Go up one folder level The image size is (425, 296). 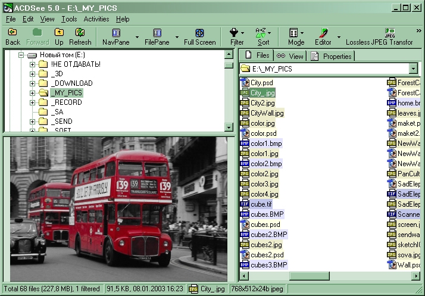(59, 32)
